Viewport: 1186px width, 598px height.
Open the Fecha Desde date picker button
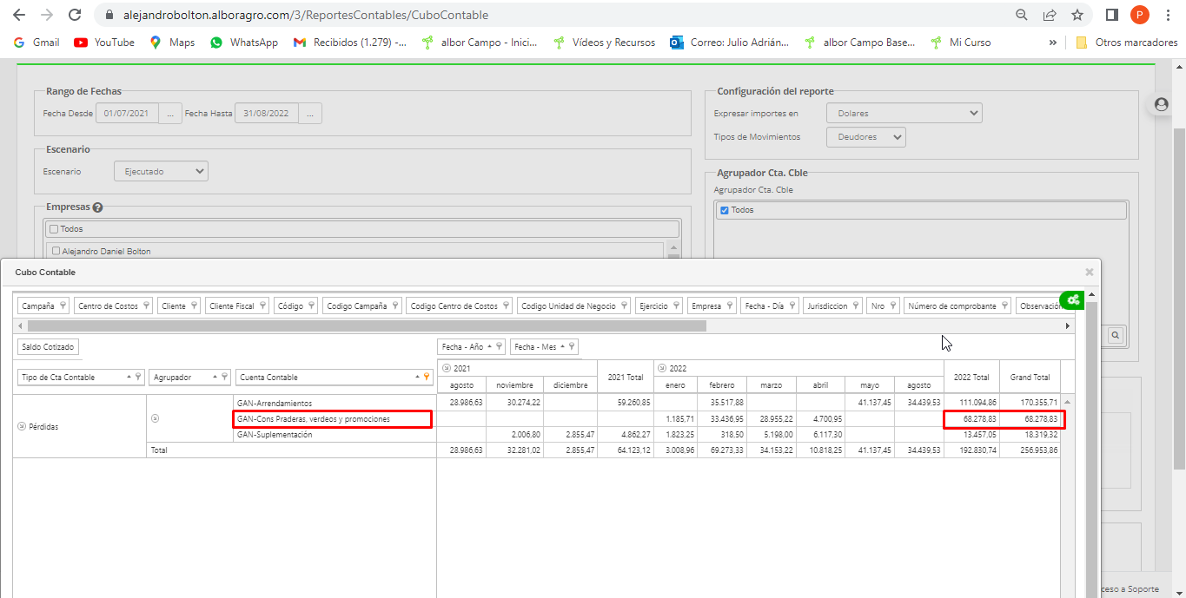[x=170, y=113]
